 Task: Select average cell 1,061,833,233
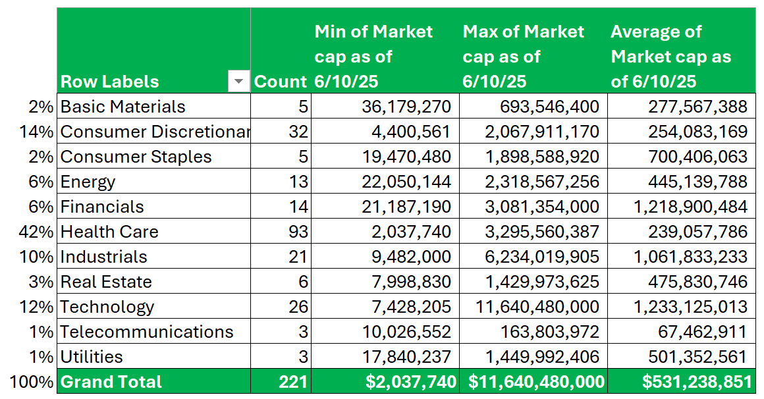tap(681, 255)
